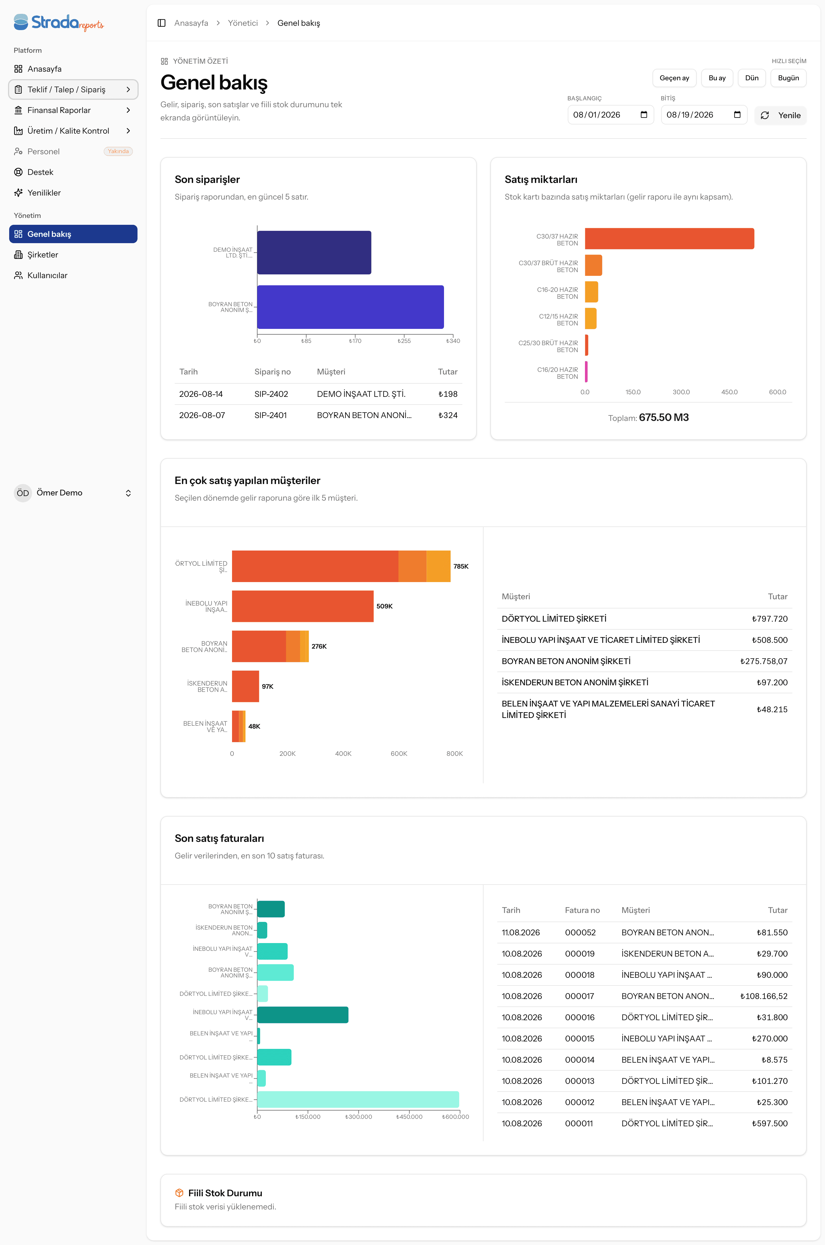Open the Ömer Demo account switcher
This screenshot has height=1245, width=825.
[x=73, y=493]
